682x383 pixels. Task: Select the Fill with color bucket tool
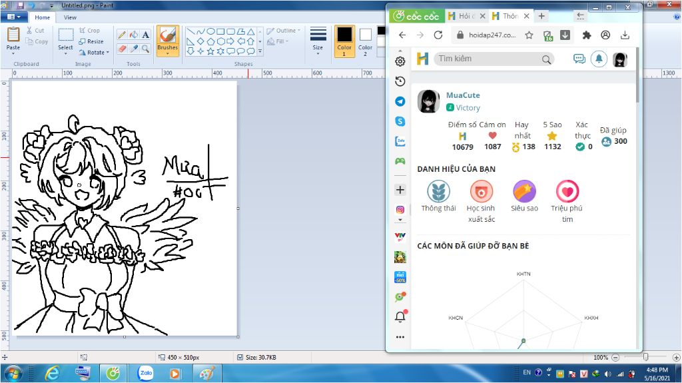[134, 35]
